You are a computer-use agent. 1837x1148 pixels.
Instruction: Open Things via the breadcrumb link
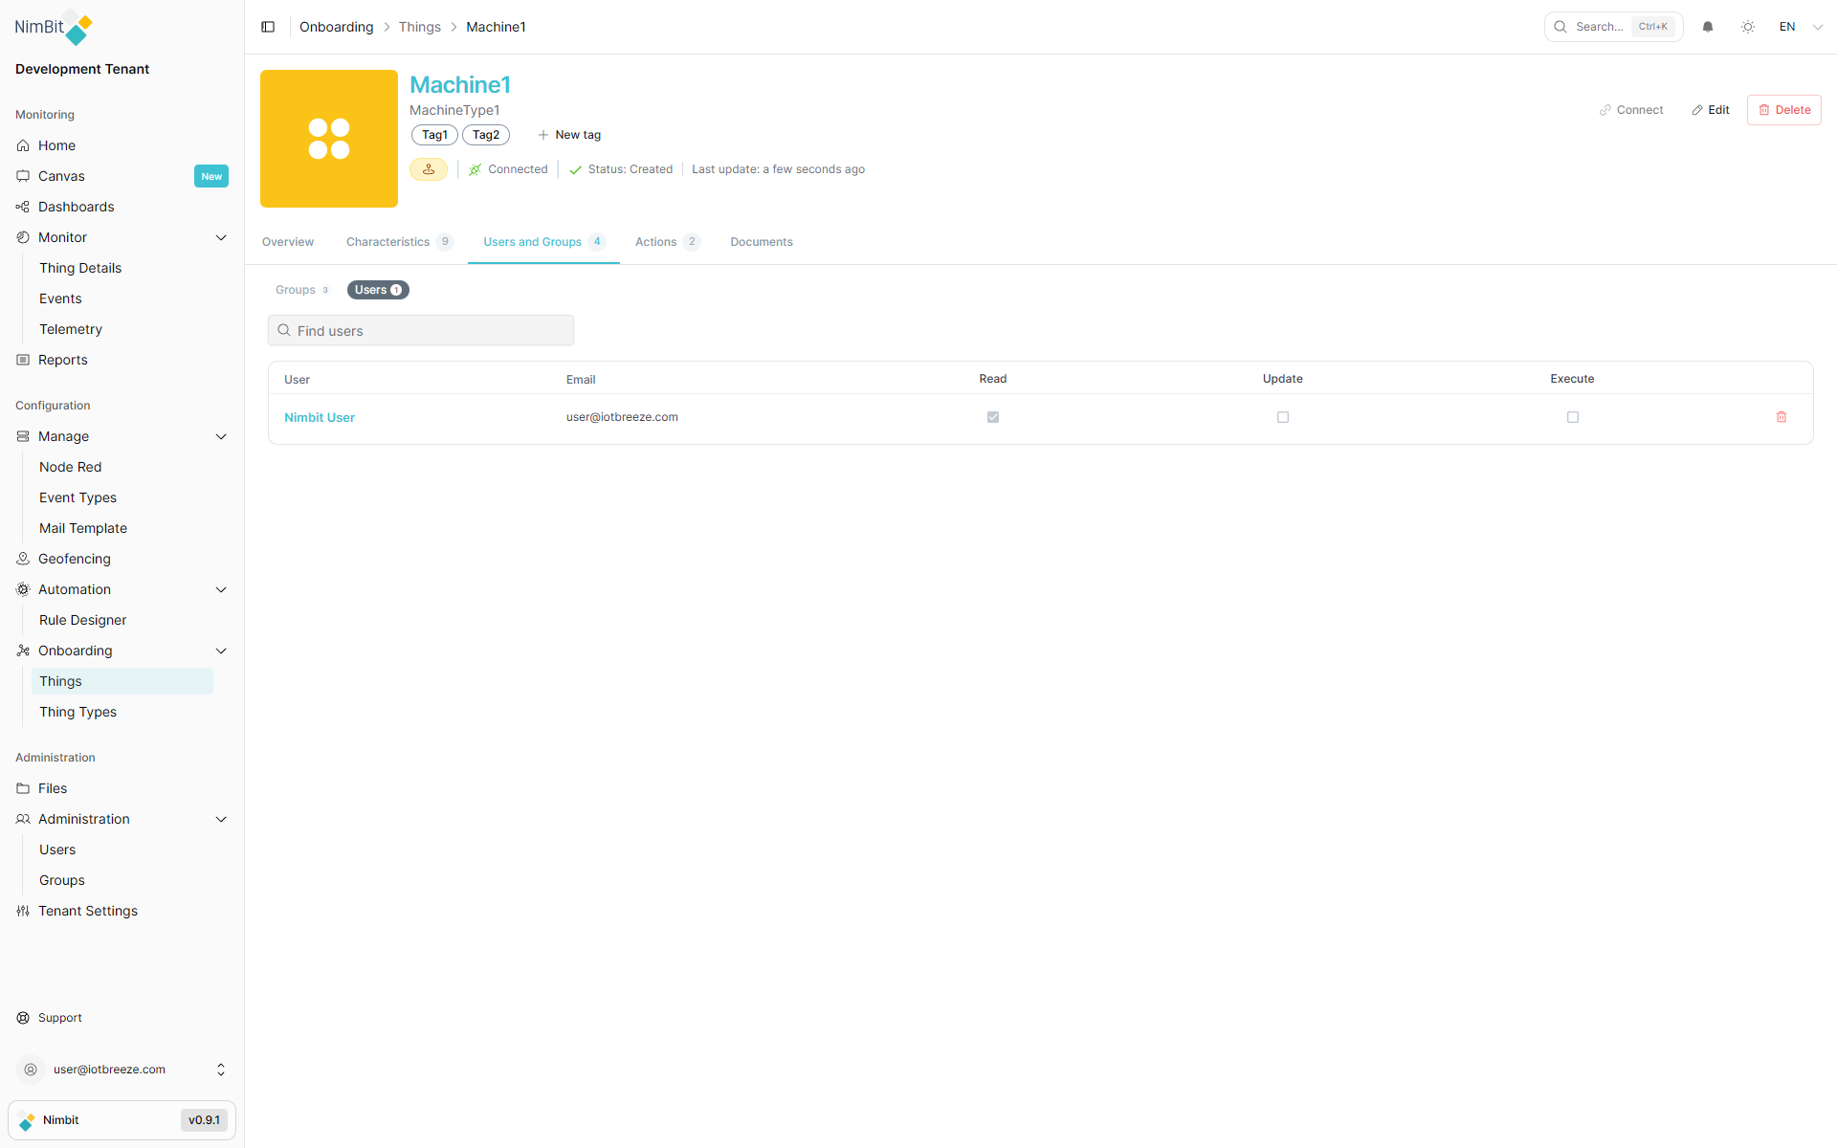pyautogui.click(x=419, y=27)
